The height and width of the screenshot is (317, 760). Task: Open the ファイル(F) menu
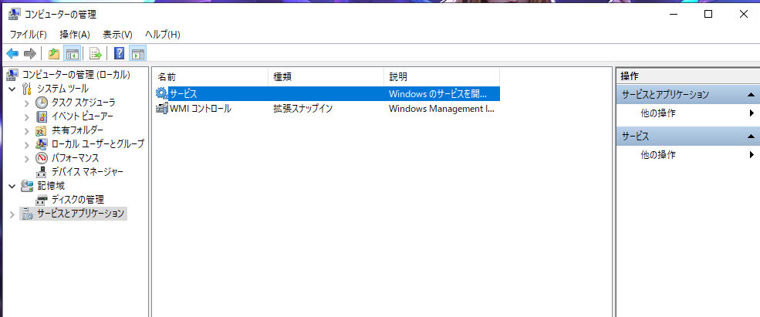[29, 35]
